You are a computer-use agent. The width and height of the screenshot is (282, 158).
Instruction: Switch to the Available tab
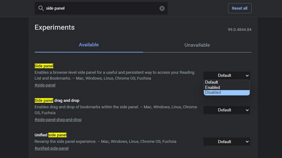pos(89,45)
